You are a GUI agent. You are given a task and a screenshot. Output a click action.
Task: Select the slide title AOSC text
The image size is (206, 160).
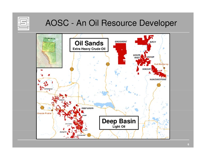click(111, 23)
